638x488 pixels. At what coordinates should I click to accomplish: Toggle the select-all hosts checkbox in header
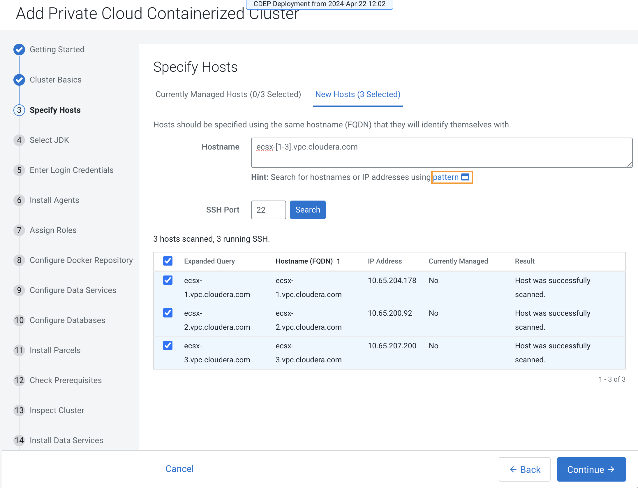(x=168, y=261)
